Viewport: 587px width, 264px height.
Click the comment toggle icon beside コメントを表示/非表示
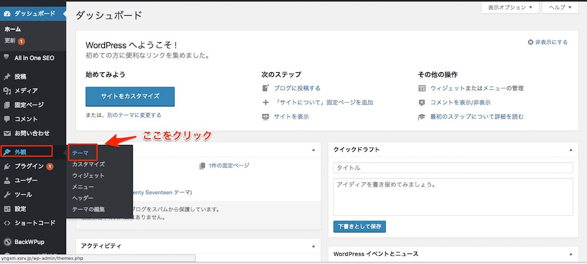click(x=422, y=103)
